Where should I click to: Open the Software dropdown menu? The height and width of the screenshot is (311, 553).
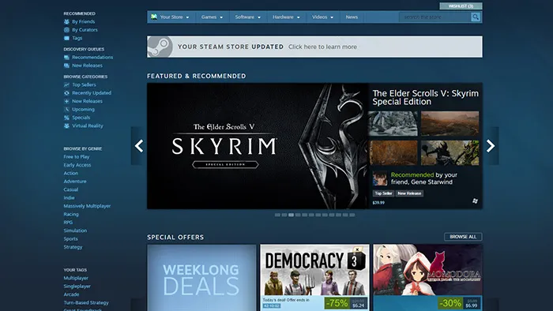247,17
